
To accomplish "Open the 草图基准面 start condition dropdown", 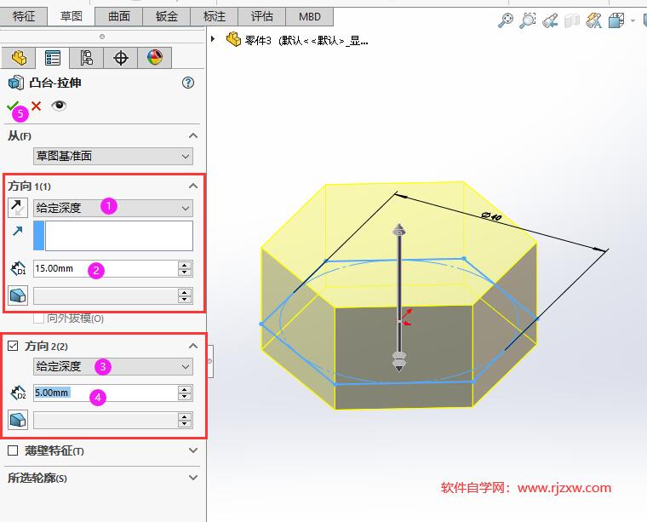I will pyautogui.click(x=113, y=157).
